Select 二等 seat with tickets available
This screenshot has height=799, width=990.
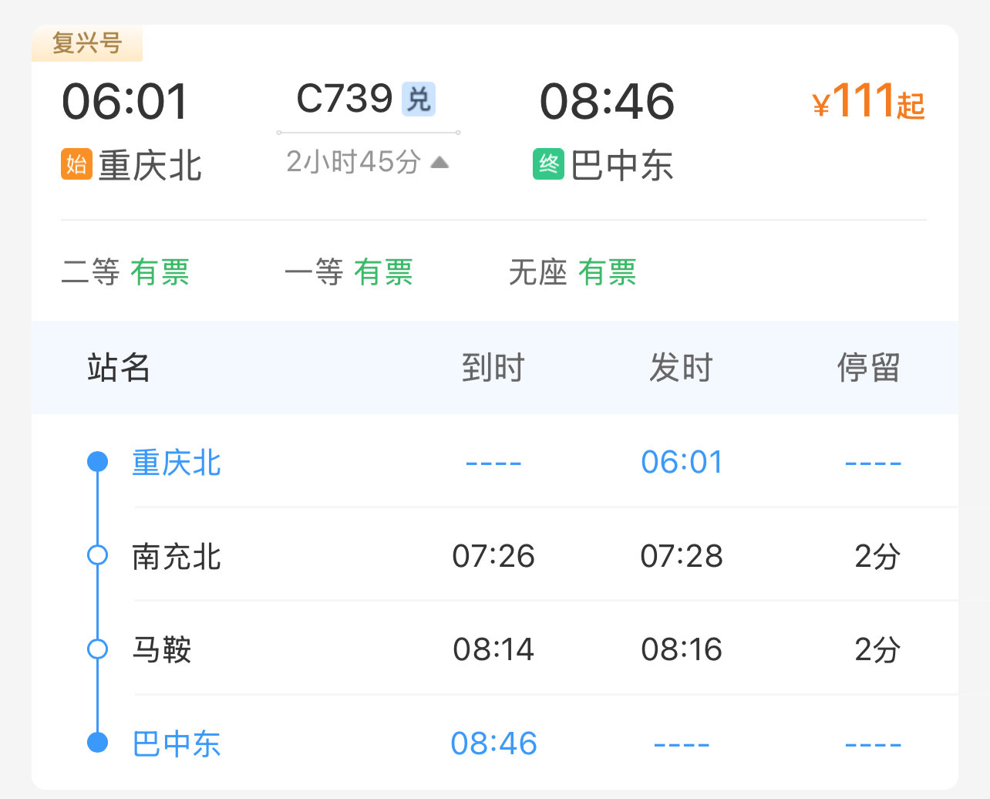point(125,272)
